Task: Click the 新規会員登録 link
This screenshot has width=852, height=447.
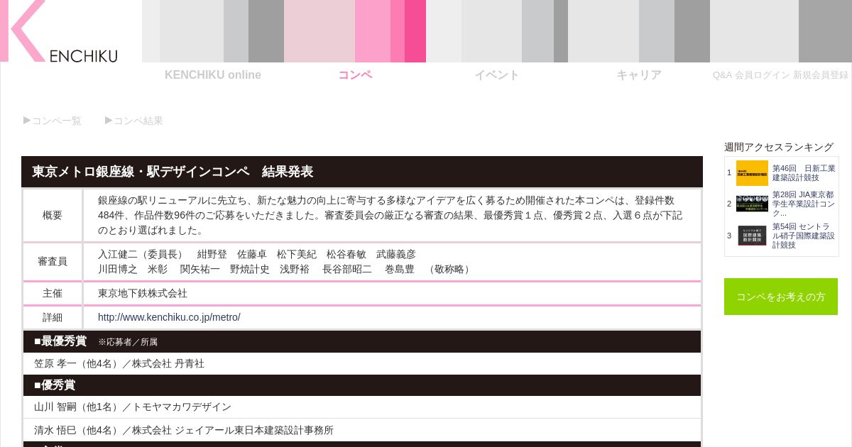Action: point(821,75)
